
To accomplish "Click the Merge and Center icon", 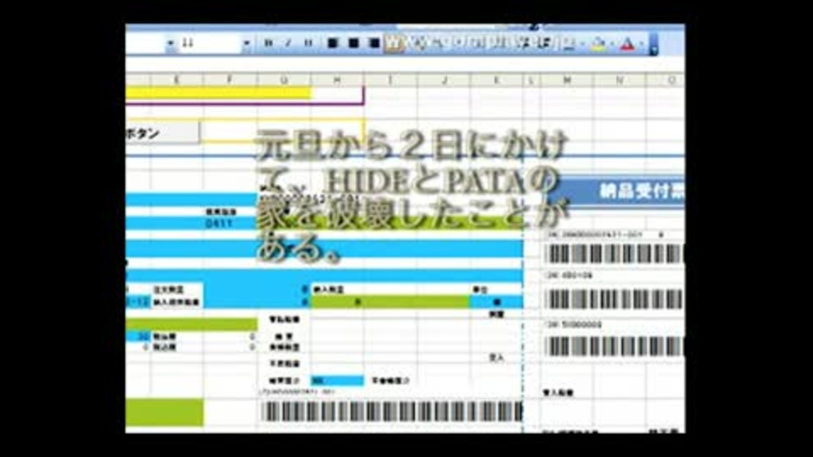I will click(x=395, y=43).
